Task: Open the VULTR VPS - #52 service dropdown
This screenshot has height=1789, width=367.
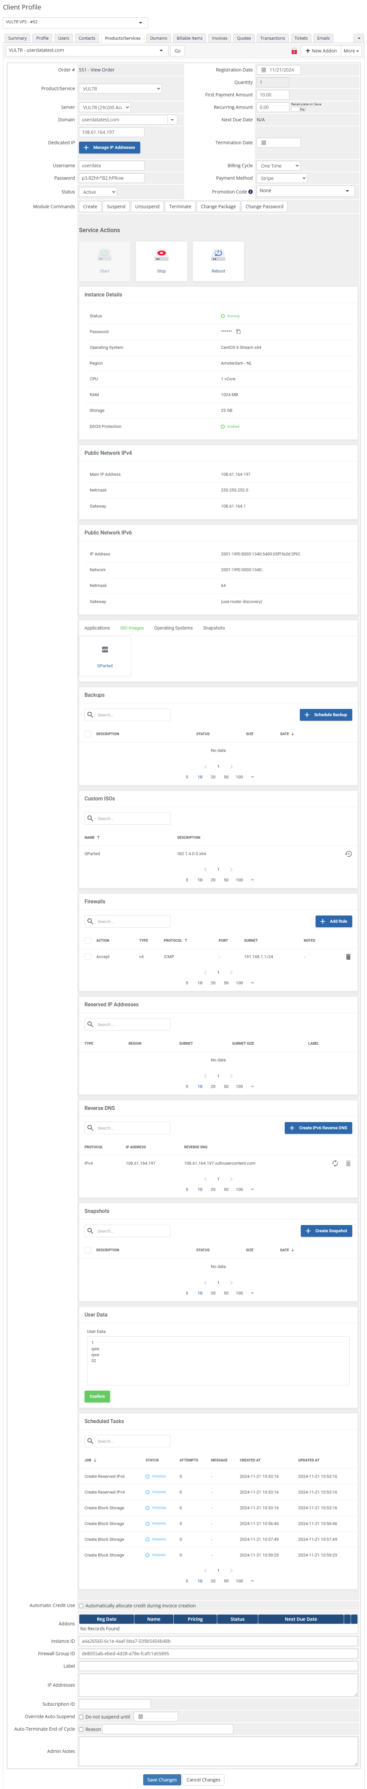Action: pyautogui.click(x=76, y=22)
